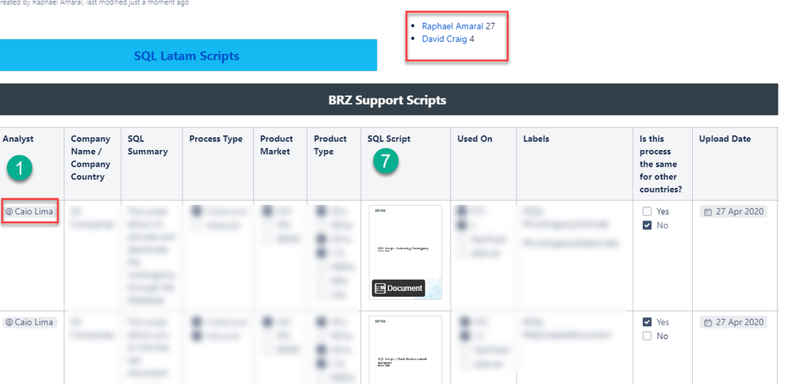Click calendar icon in first row date
Screen dimensions: 792x384
pos(708,212)
